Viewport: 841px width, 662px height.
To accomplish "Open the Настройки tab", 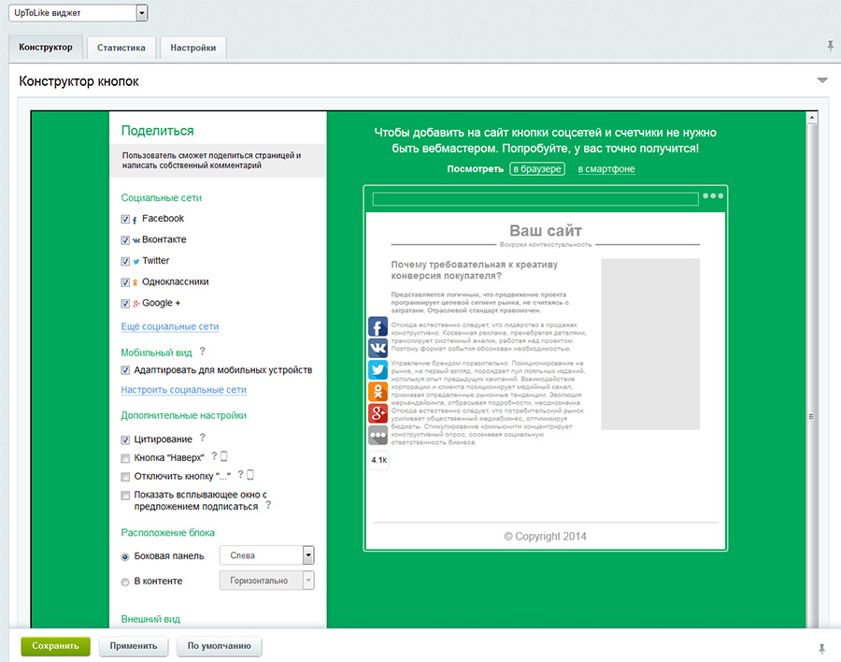I will coord(193,48).
